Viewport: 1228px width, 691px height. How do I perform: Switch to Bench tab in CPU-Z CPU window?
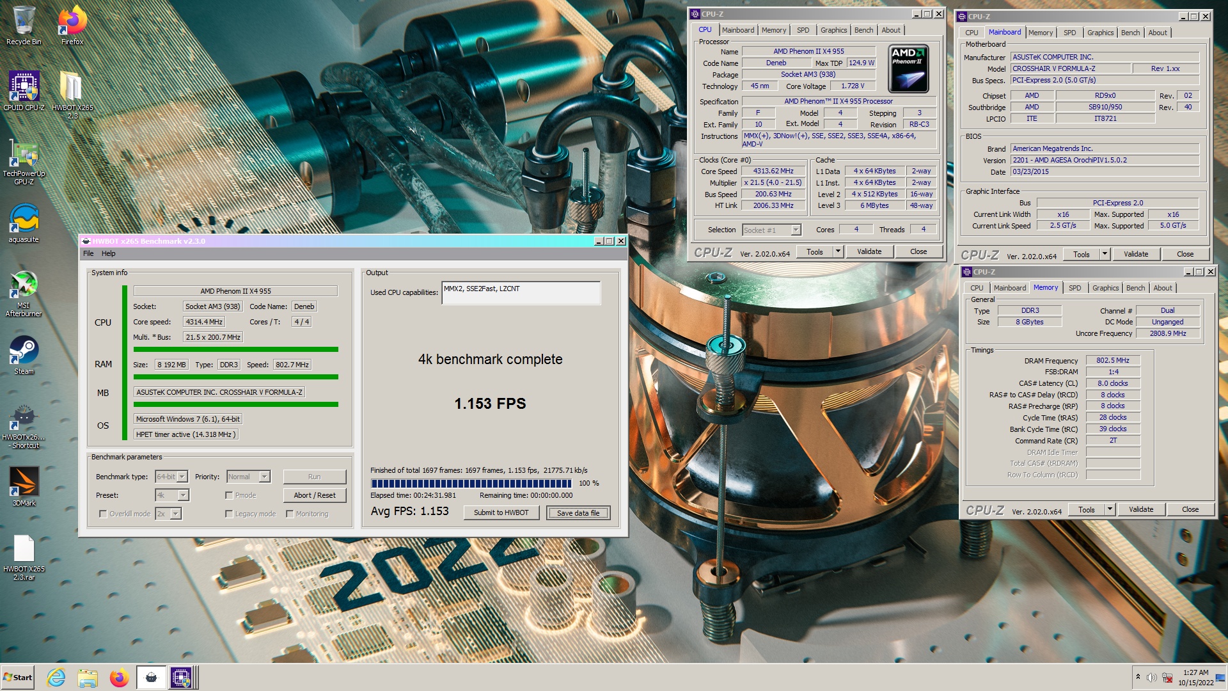863,30
